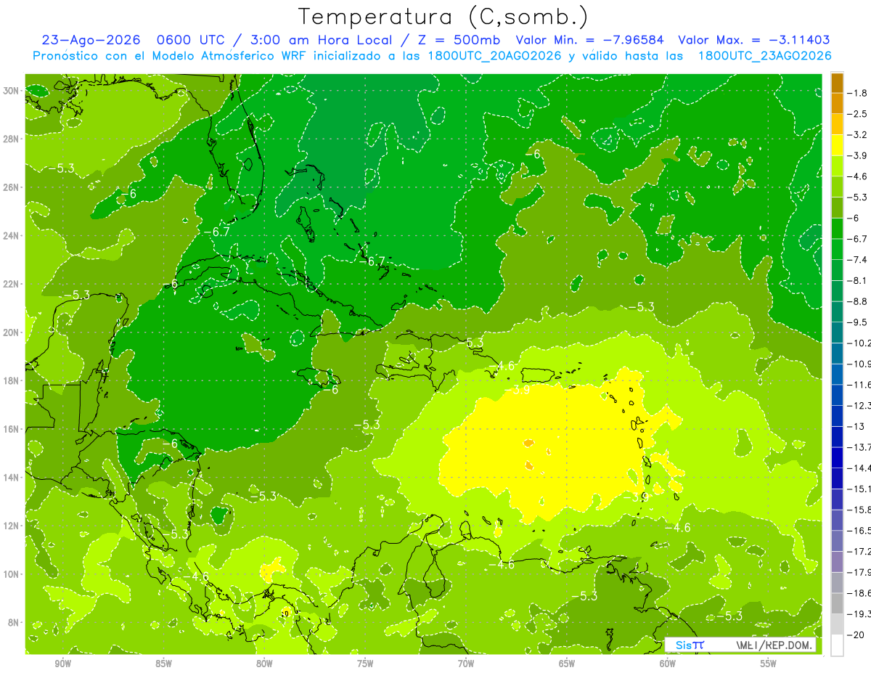871x673 pixels.
Task: Click the white swatch at color bar bottom
Action: 837,645
